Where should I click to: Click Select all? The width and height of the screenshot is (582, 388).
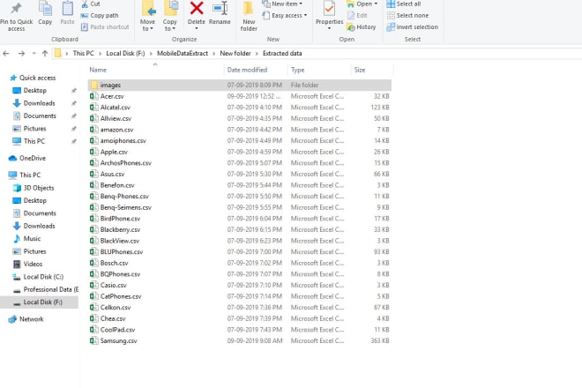404,4
